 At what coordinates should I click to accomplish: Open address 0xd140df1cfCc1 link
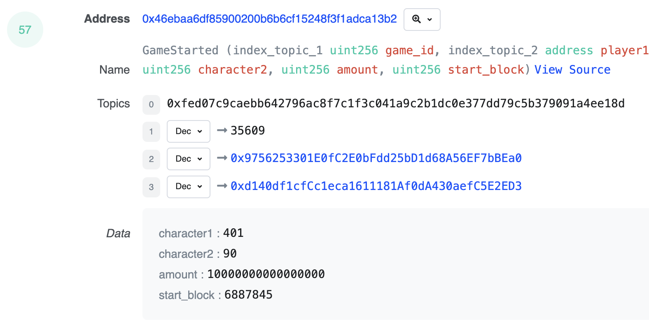[x=376, y=186]
